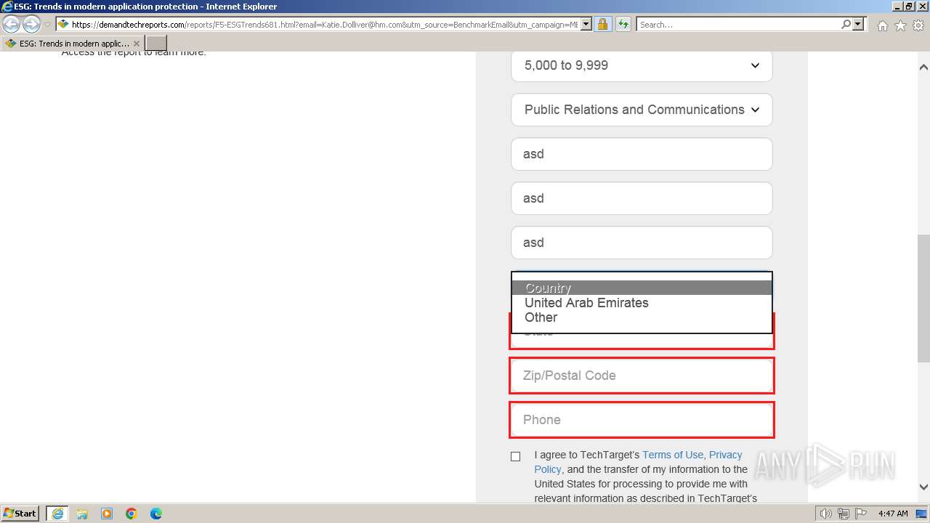Click the page scrollbar up arrow

pyautogui.click(x=923, y=67)
